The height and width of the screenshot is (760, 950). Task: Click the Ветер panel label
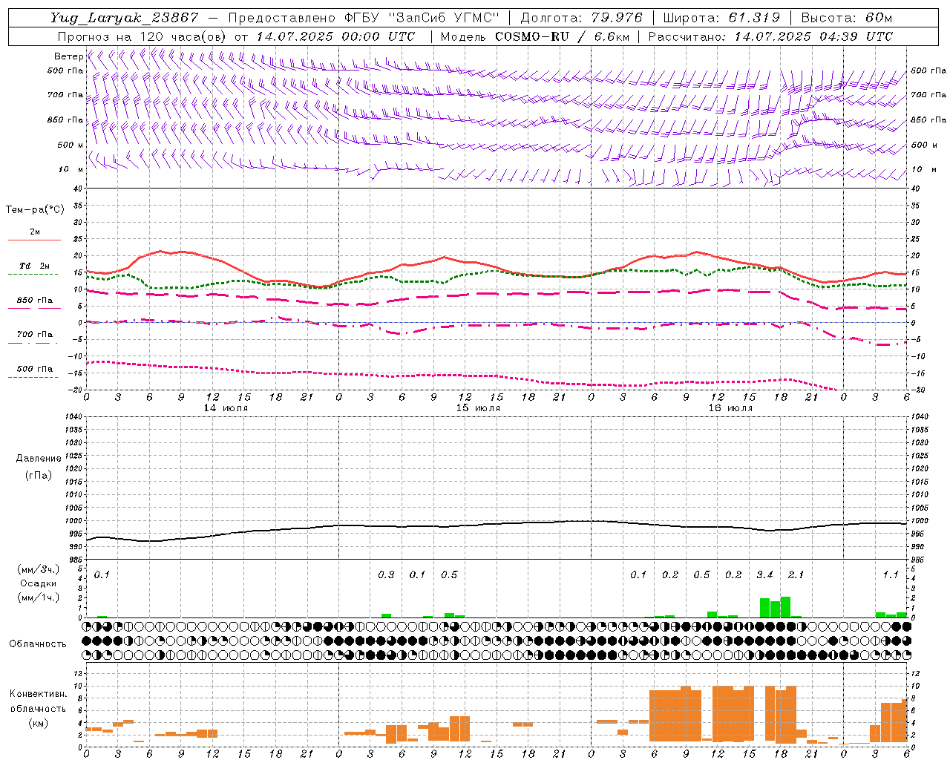coord(68,56)
